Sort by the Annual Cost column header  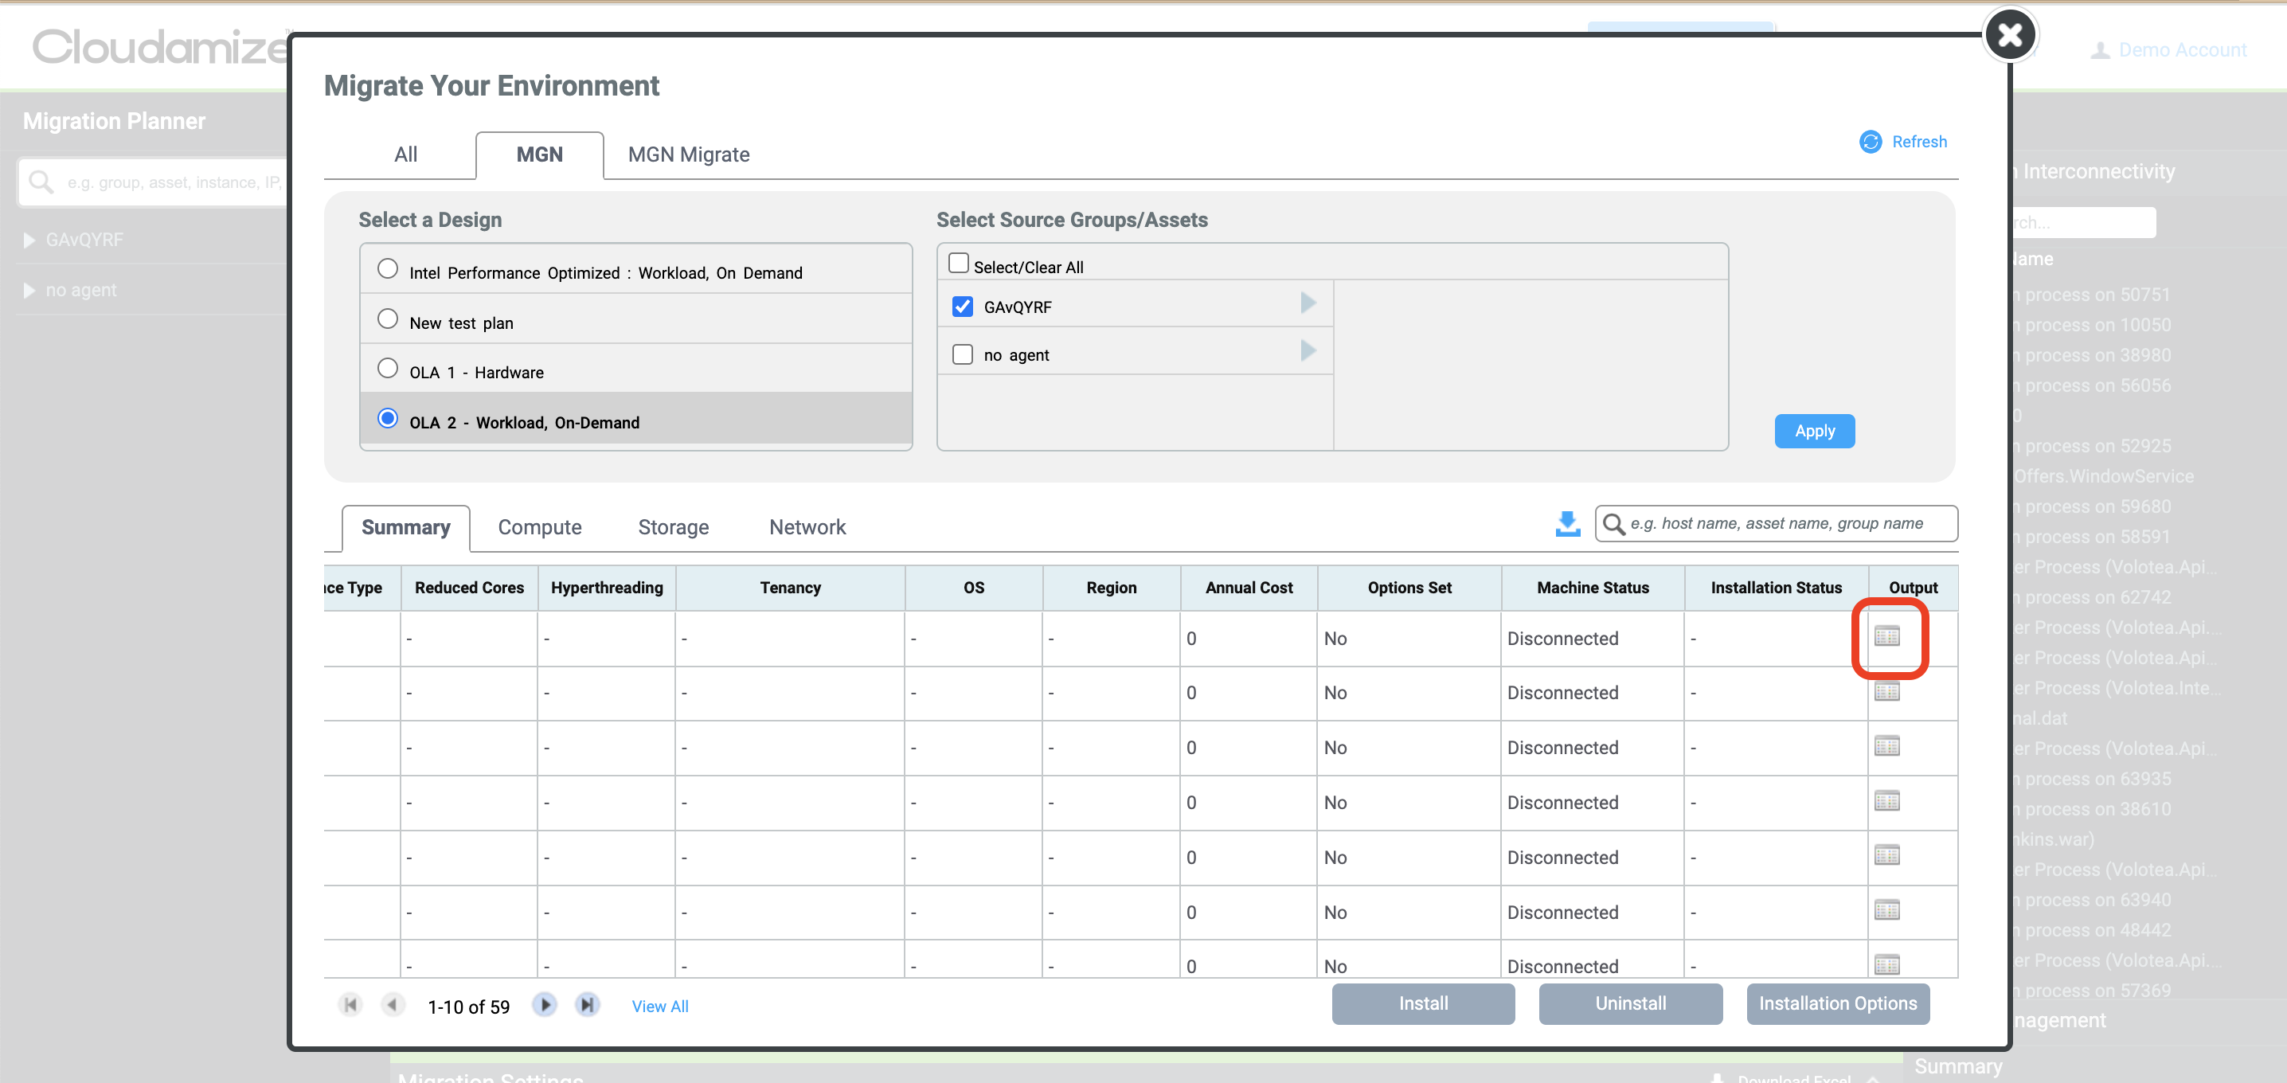point(1249,588)
